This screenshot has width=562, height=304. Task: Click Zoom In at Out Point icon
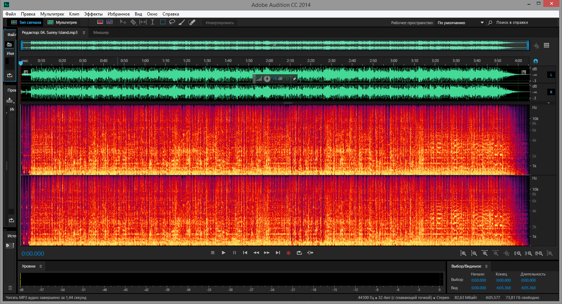(x=528, y=254)
